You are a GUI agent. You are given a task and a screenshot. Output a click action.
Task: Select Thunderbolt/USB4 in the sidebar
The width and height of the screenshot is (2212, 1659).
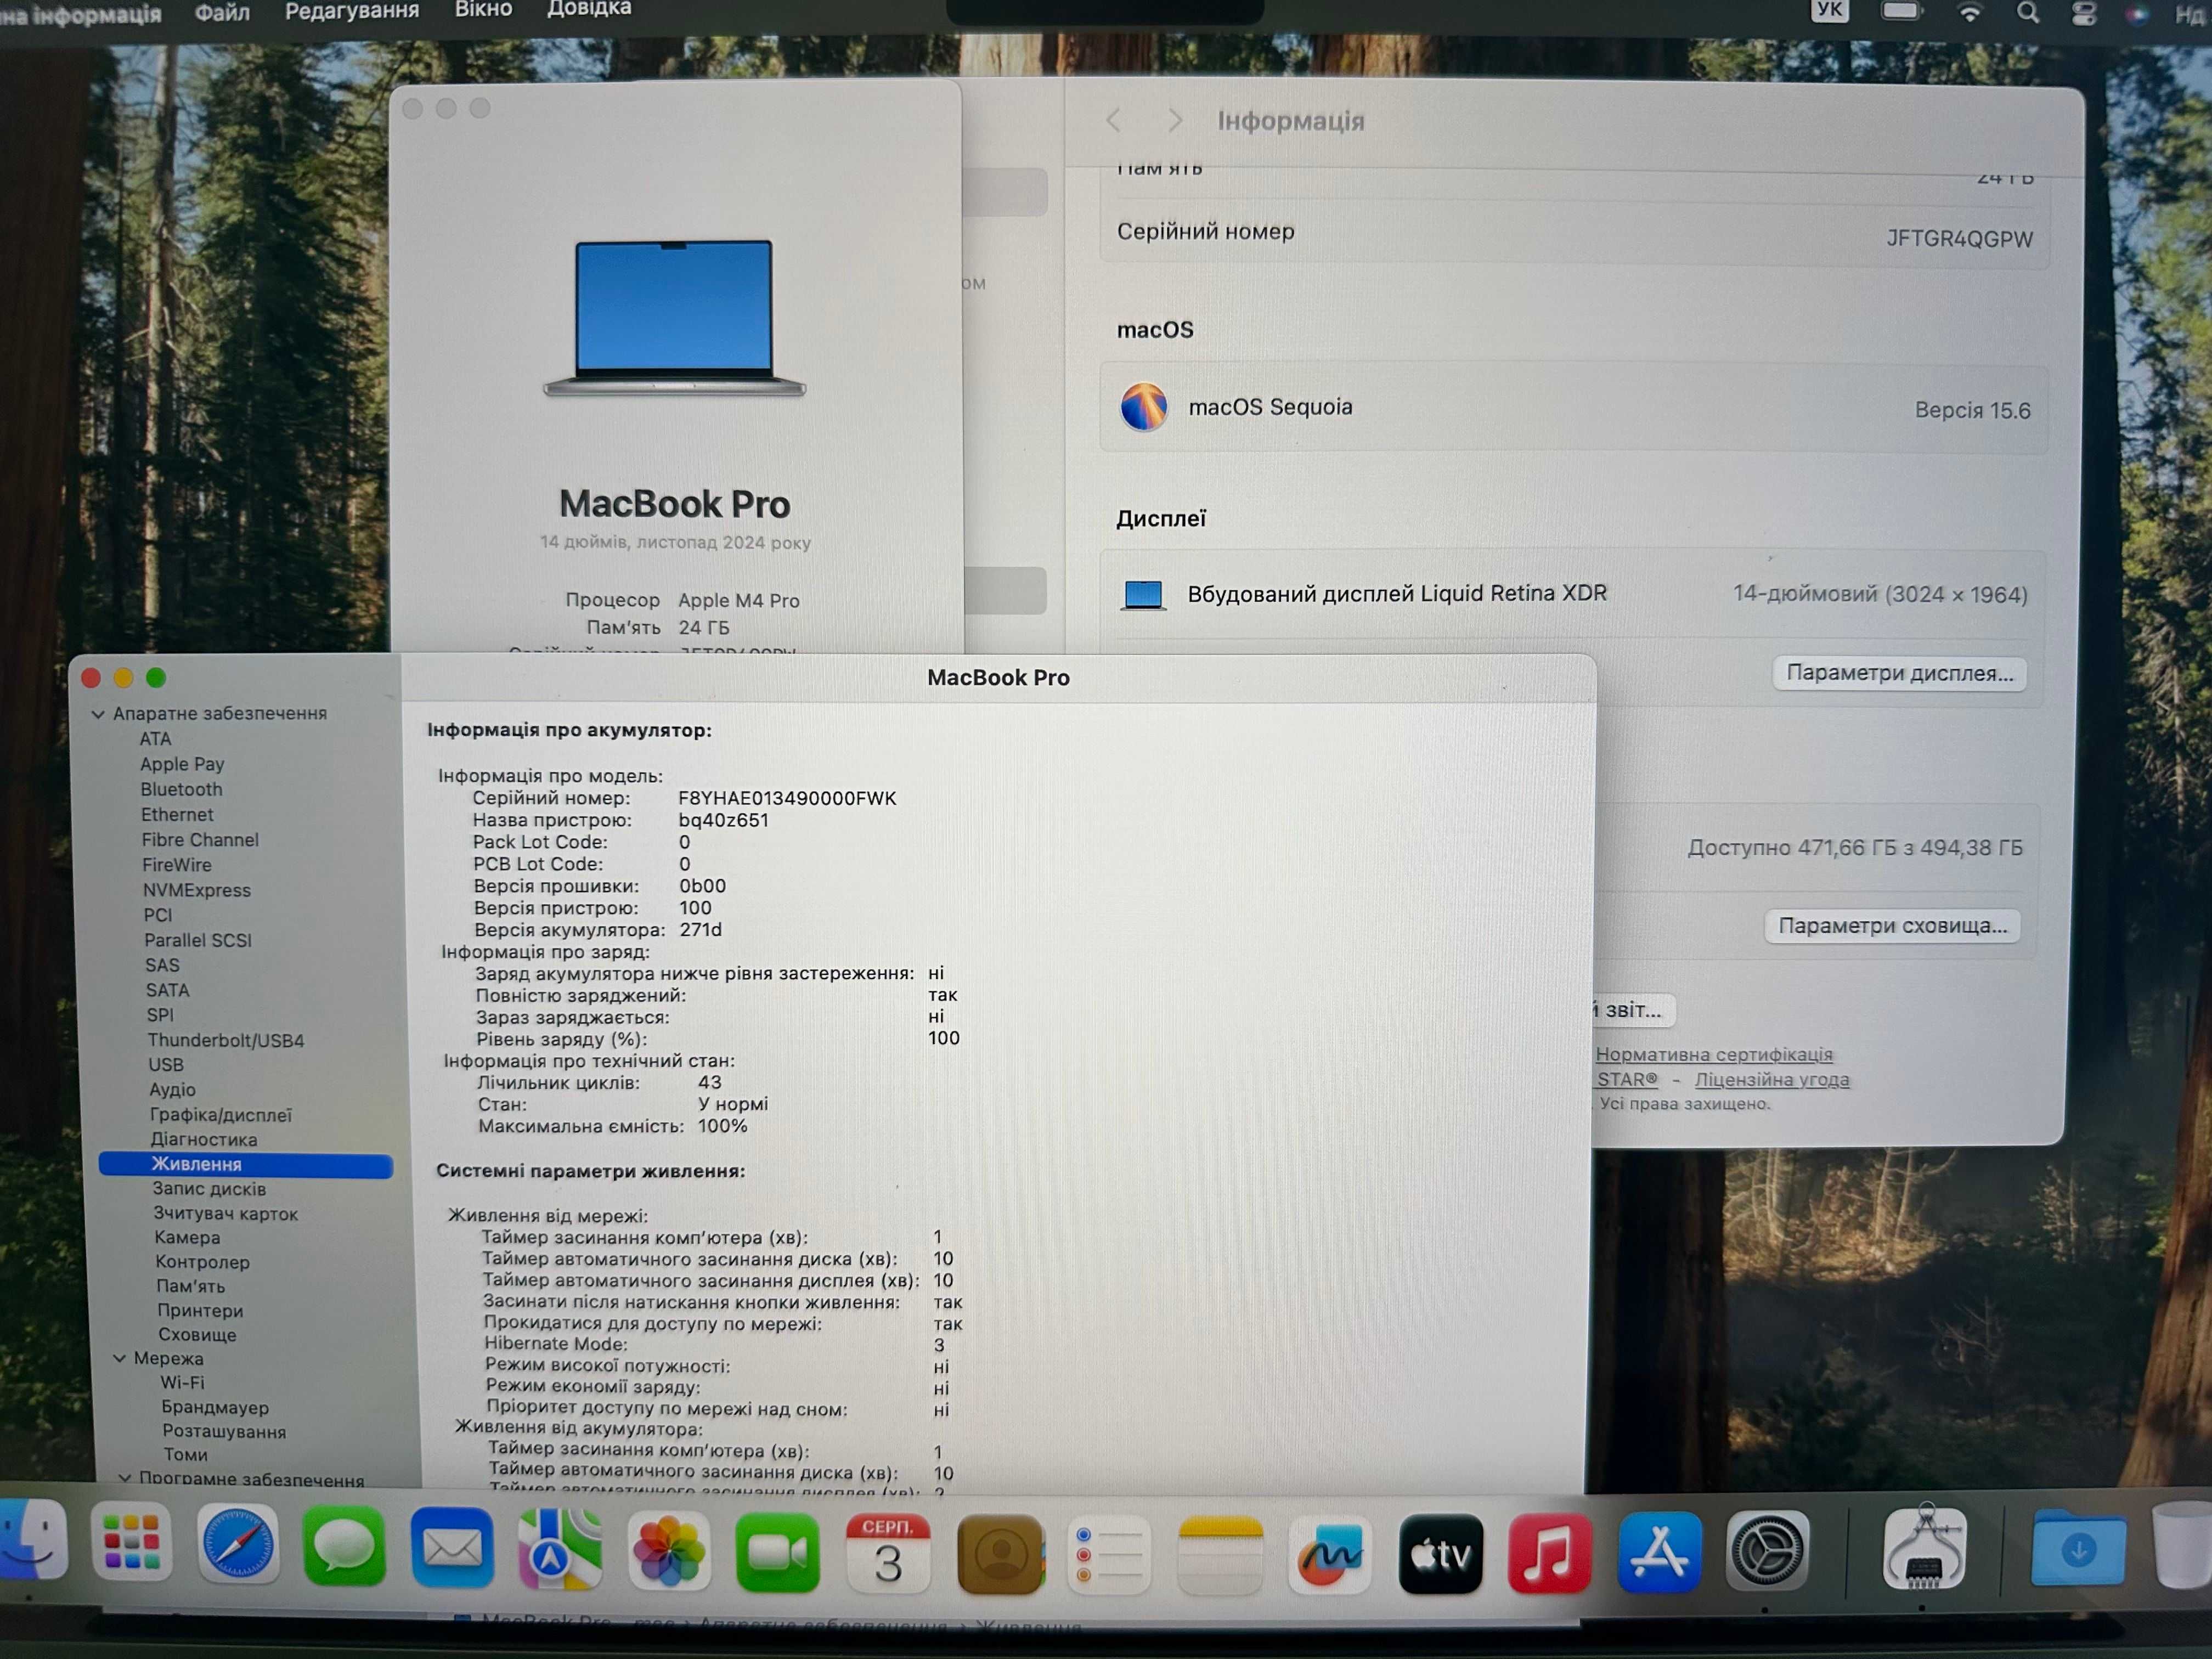click(x=226, y=1040)
